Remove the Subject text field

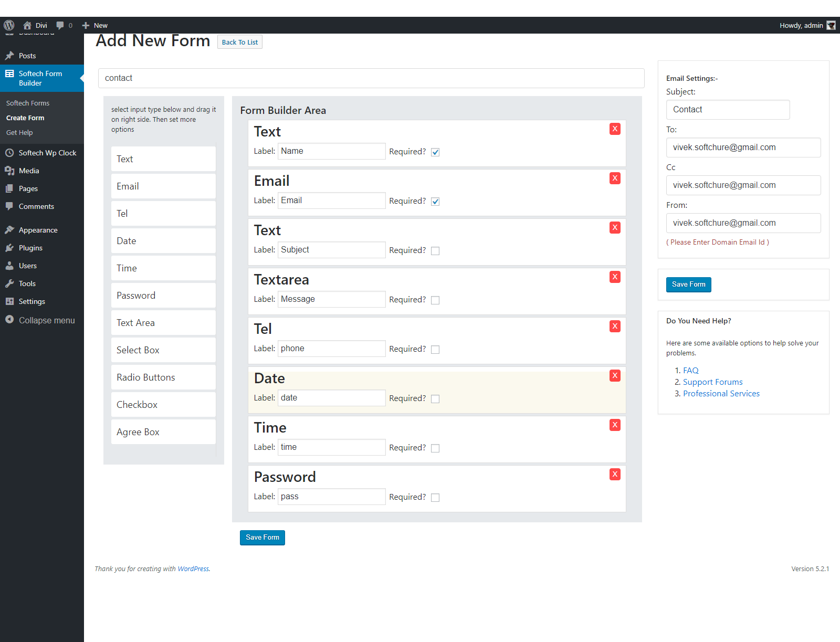point(615,228)
